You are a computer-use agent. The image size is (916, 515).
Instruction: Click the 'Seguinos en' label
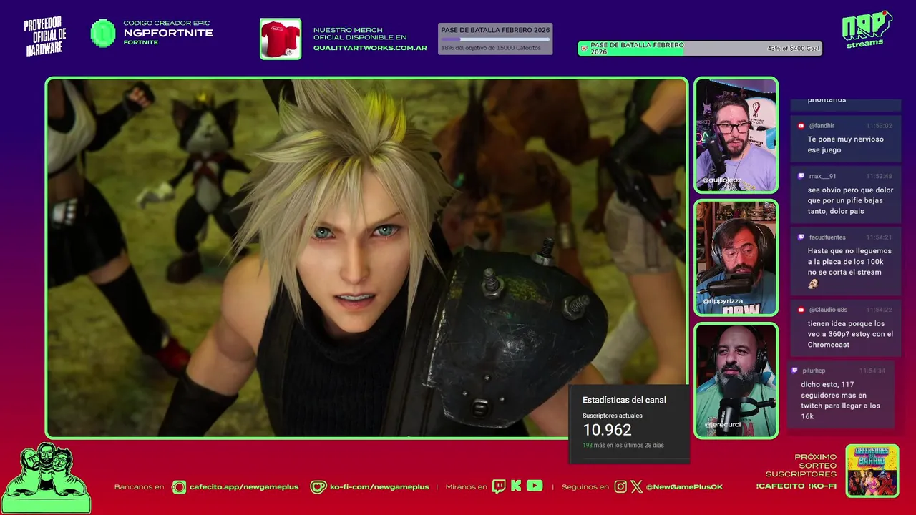pos(585,487)
